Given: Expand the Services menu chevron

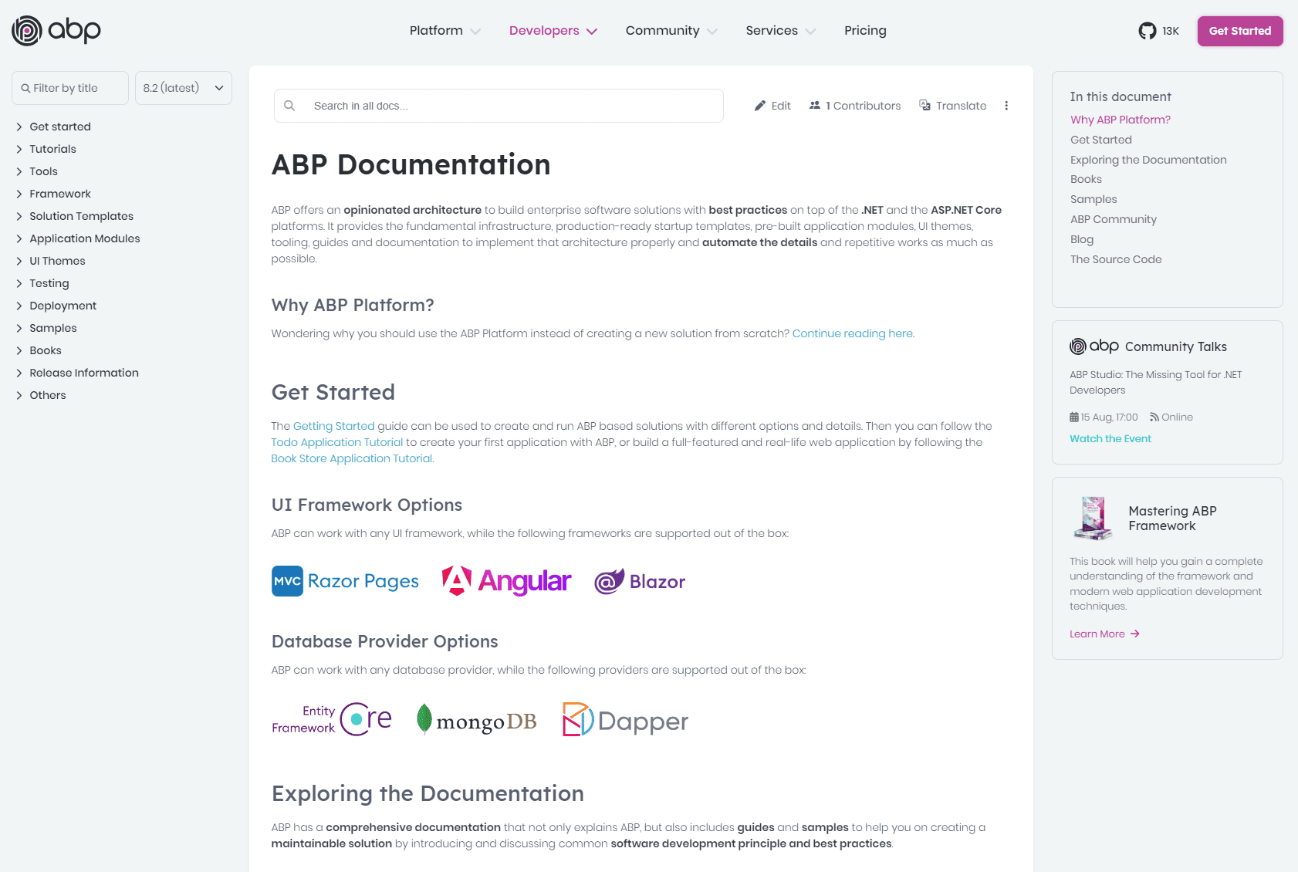Looking at the screenshot, I should [x=810, y=32].
